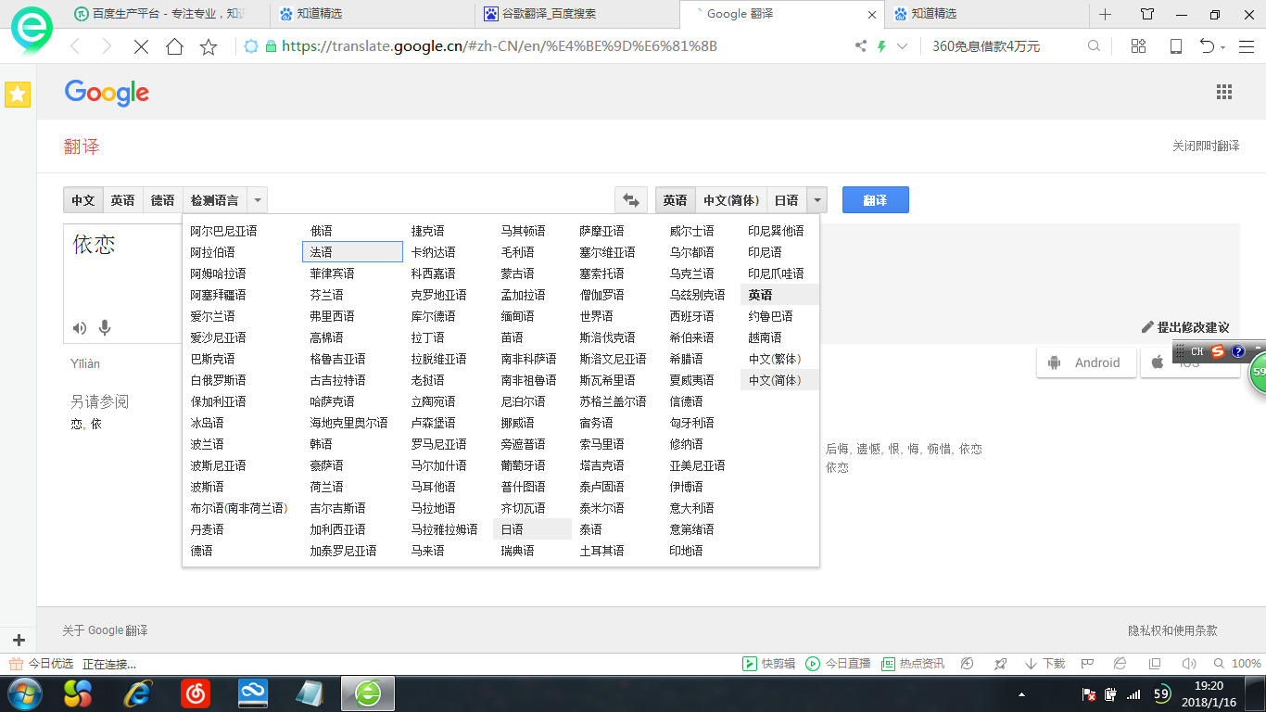Click the address bar URL

pos(499,46)
